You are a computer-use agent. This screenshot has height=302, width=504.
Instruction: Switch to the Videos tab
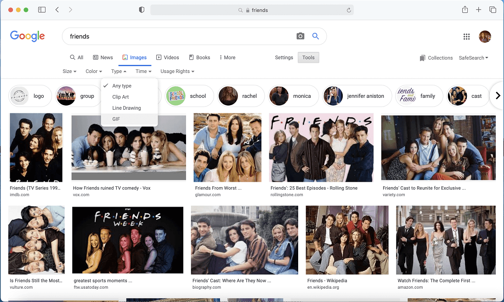(167, 57)
